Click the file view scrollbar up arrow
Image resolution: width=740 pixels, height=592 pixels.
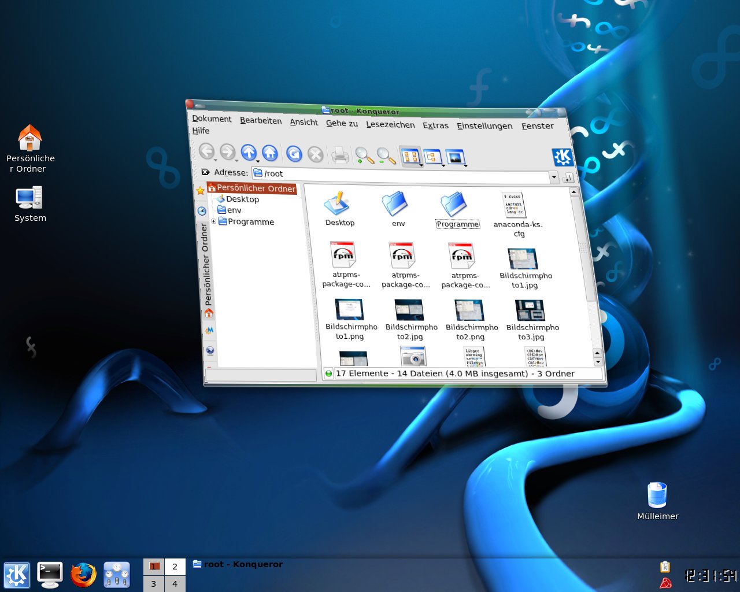click(x=573, y=192)
